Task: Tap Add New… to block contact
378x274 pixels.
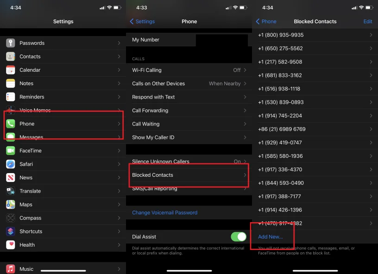Action: 270,237
